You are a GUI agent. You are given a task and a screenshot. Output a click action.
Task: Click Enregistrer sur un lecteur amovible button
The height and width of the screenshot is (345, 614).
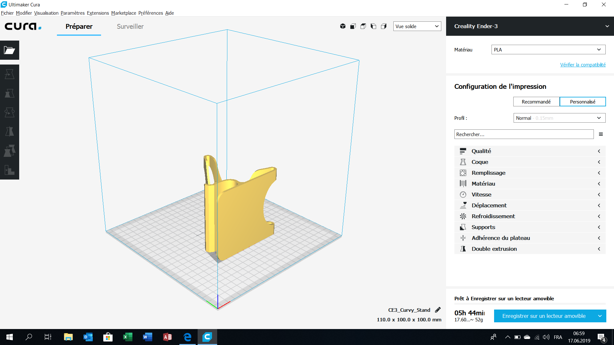(x=544, y=316)
